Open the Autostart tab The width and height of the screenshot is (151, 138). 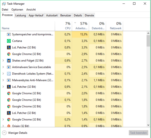[x=52, y=16]
